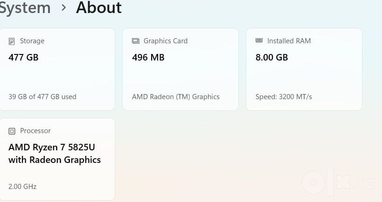Click the Processor chip icon

pos(12,131)
